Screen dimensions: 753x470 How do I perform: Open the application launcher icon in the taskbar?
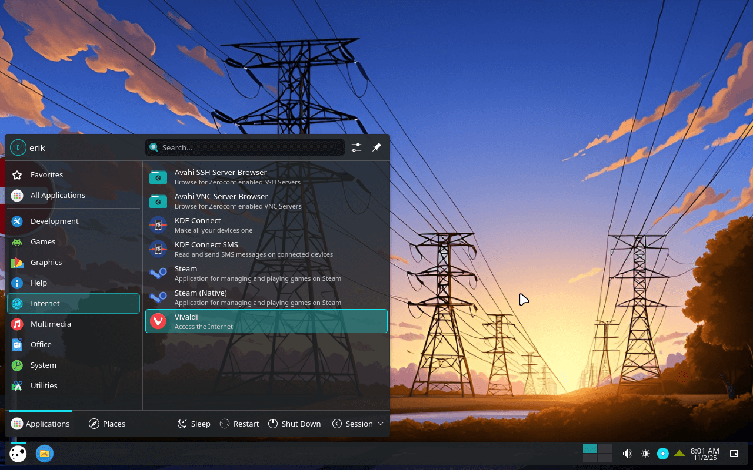tap(17, 453)
